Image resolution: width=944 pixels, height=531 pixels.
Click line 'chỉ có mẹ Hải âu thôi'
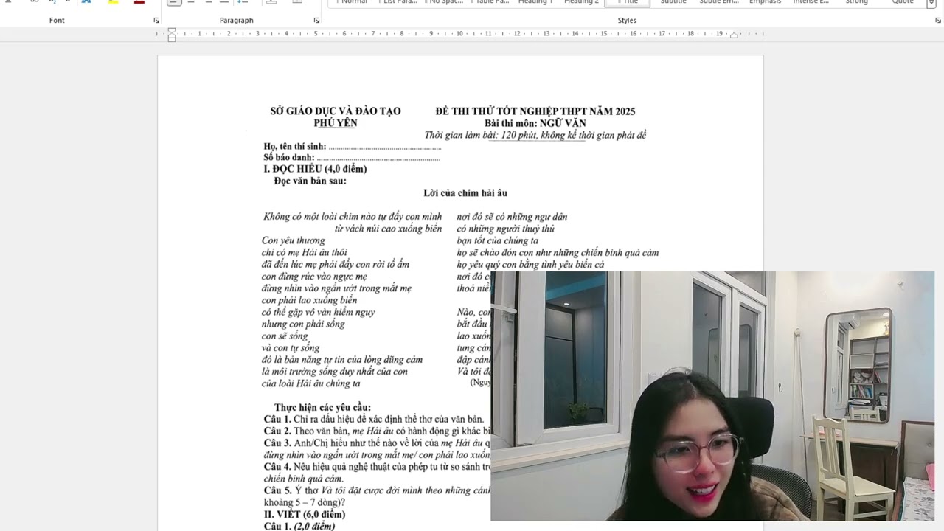[x=304, y=252]
